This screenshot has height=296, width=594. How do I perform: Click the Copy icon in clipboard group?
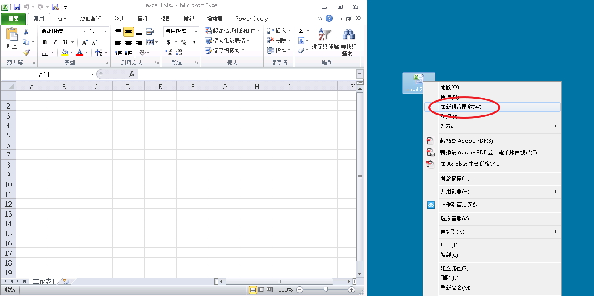[26, 42]
